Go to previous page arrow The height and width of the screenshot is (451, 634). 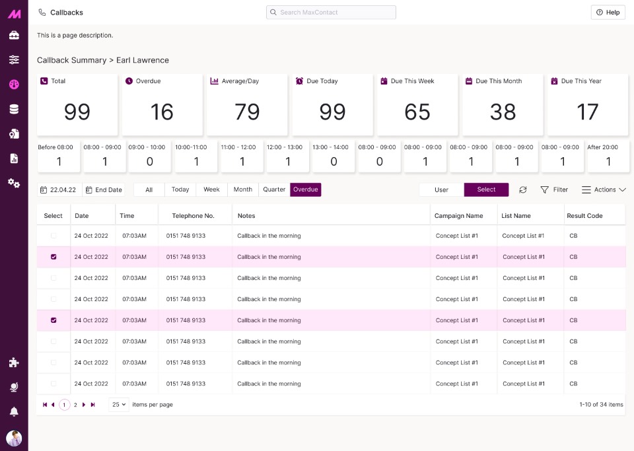tap(53, 405)
